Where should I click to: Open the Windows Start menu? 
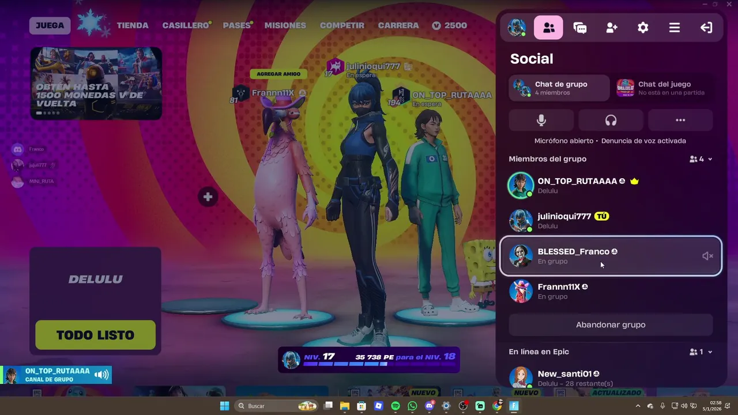pyautogui.click(x=224, y=406)
